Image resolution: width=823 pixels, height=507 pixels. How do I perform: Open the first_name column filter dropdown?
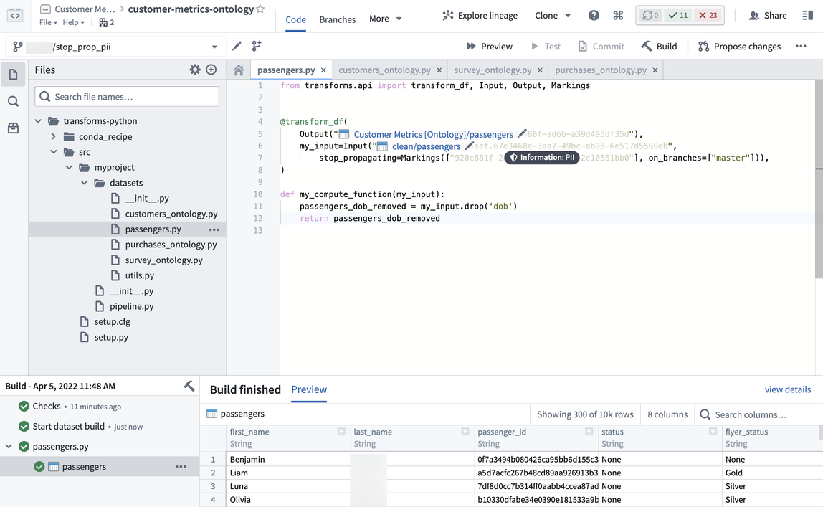341,432
